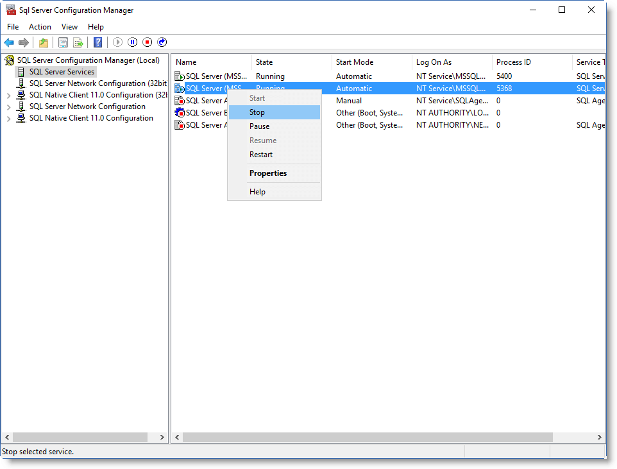Choose Pause in the context menu

260,126
